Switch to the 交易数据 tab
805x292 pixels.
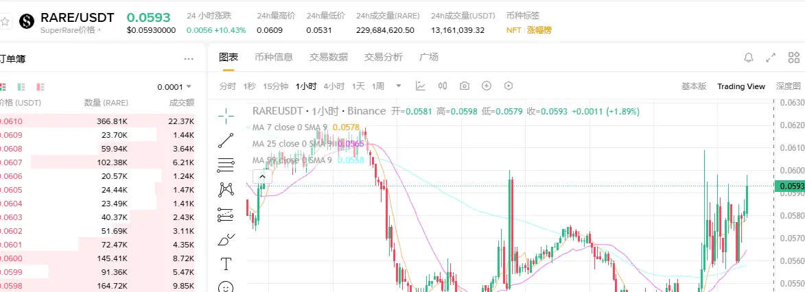click(x=329, y=56)
